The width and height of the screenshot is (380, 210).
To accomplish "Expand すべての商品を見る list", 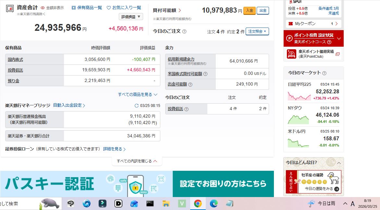I will point(138,95).
